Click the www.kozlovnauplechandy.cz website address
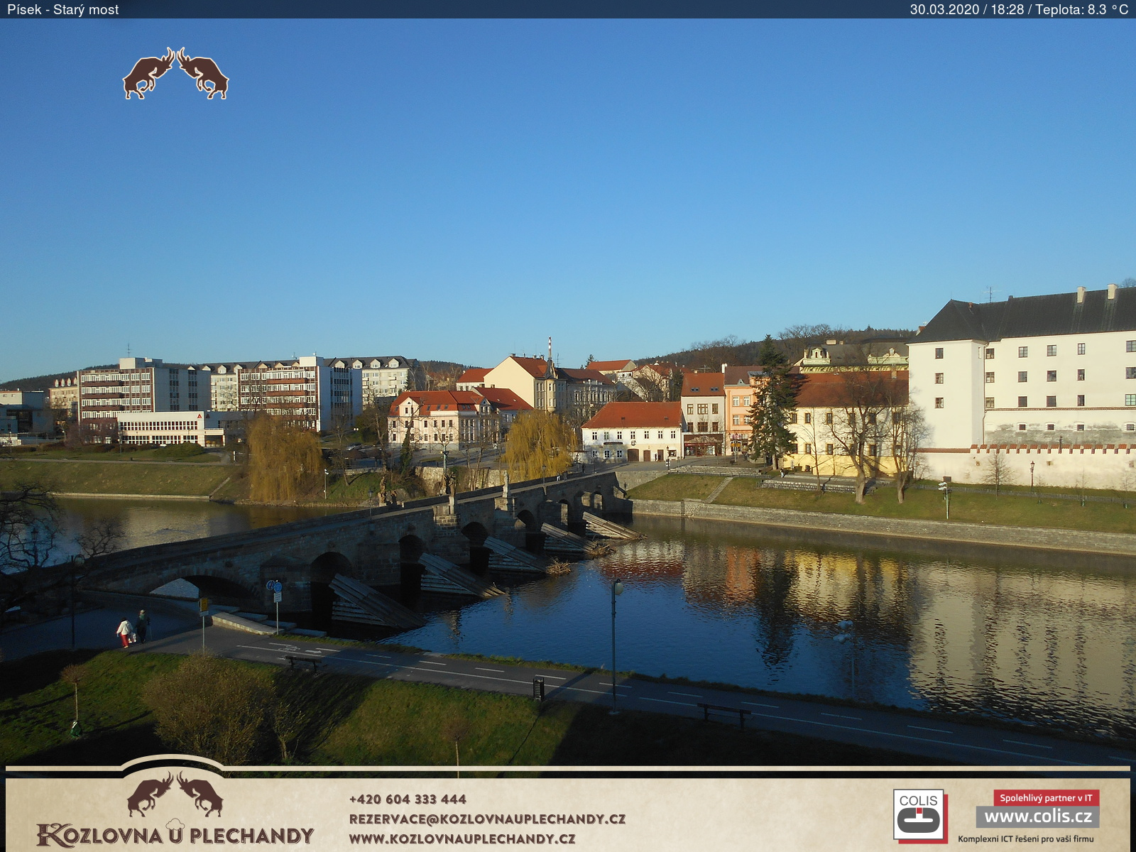Screen dimensions: 1136x852 coord(462,839)
